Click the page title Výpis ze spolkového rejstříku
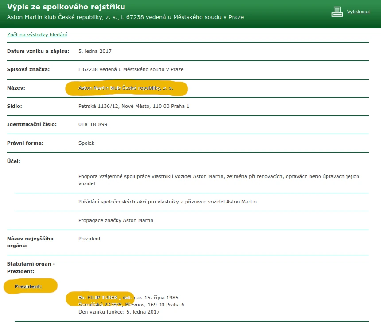 [66, 7]
